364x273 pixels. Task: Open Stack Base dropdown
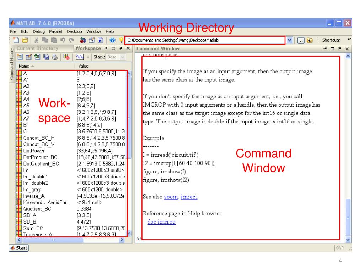116,57
